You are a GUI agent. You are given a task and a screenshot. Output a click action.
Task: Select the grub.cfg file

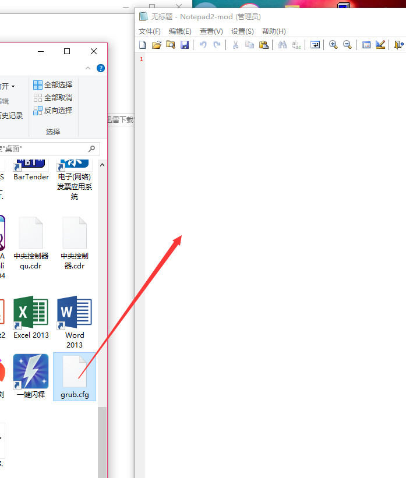tap(75, 377)
